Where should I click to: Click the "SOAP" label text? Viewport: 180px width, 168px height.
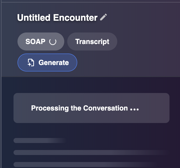click(x=35, y=41)
